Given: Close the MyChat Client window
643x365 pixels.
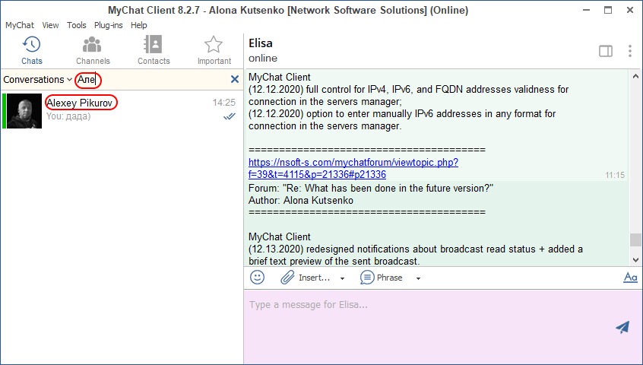Looking at the screenshot, I should tap(630, 10).
